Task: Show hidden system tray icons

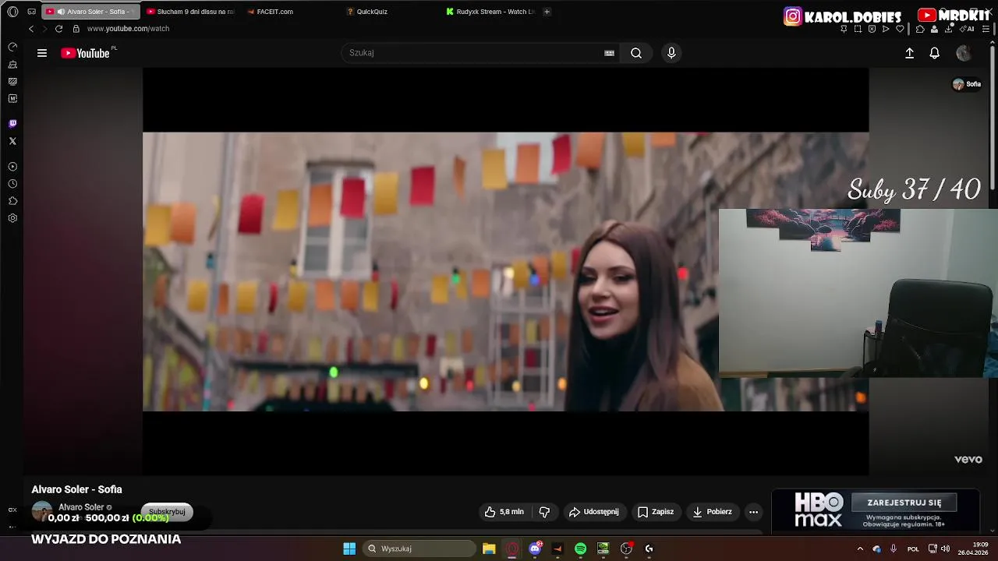Action: [x=860, y=549]
